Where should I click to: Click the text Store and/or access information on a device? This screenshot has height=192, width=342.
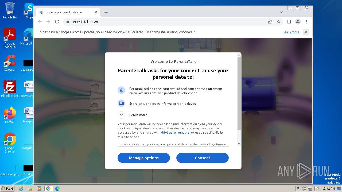[x=163, y=104]
